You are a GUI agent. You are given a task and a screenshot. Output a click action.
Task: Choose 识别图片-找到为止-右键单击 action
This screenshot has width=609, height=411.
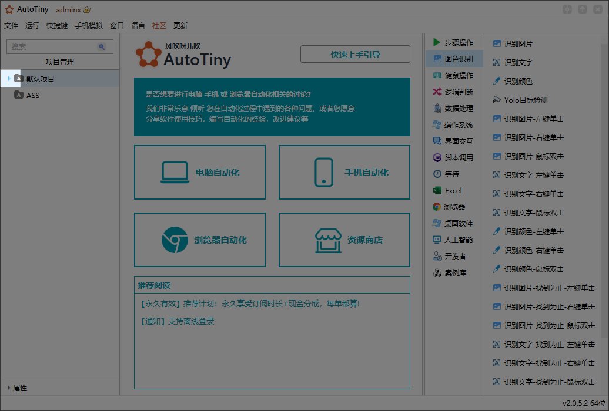point(544,306)
